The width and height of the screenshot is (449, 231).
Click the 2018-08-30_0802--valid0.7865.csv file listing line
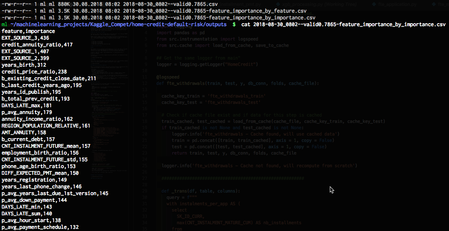pyautogui.click(x=110, y=4)
